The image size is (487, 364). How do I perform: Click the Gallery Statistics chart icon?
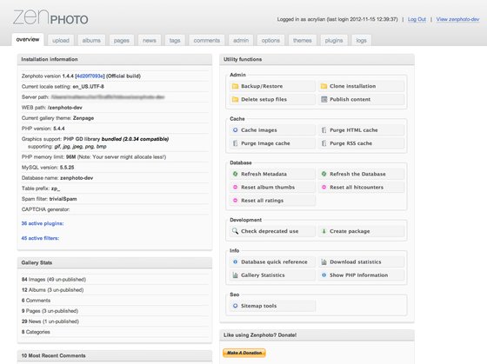pos(235,275)
